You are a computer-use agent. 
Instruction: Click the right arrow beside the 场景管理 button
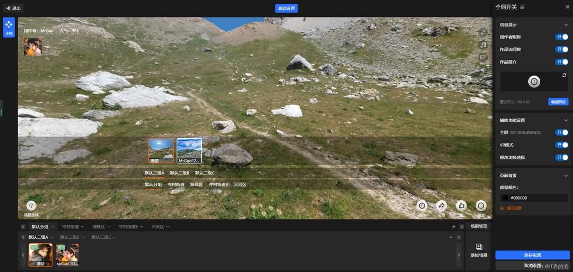coord(462,227)
